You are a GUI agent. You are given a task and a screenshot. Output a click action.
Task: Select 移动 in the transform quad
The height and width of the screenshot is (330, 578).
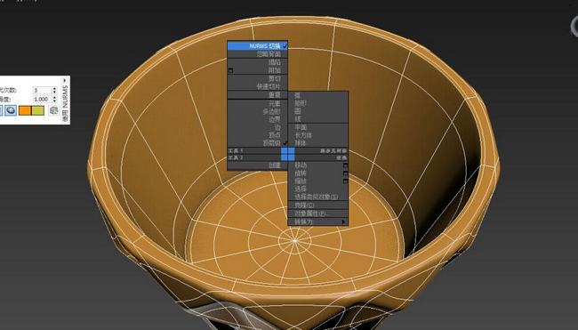tap(317, 165)
